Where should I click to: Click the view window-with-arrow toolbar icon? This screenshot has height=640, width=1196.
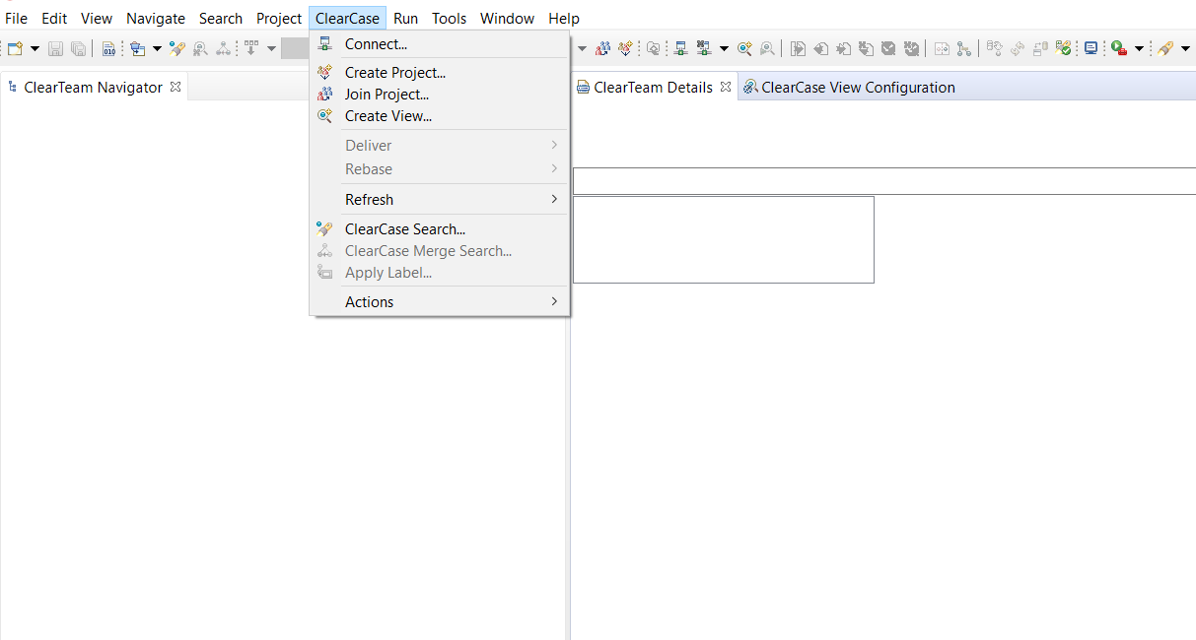[137, 48]
